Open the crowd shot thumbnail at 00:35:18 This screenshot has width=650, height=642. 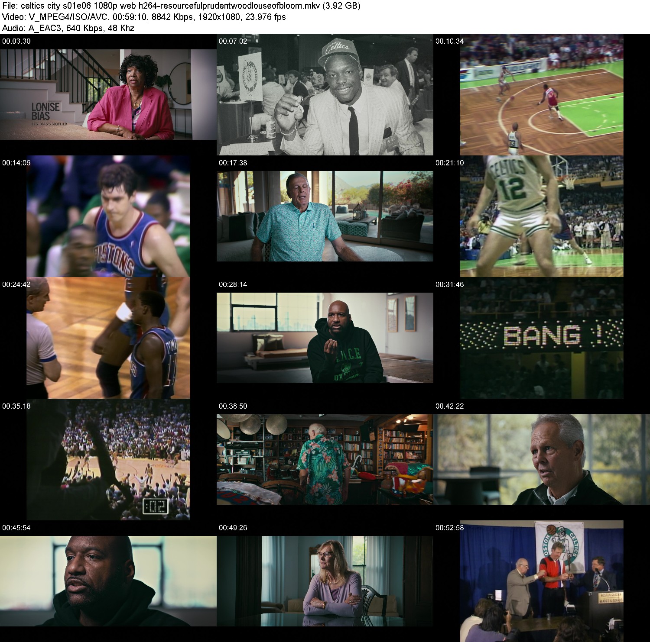pyautogui.click(x=108, y=460)
